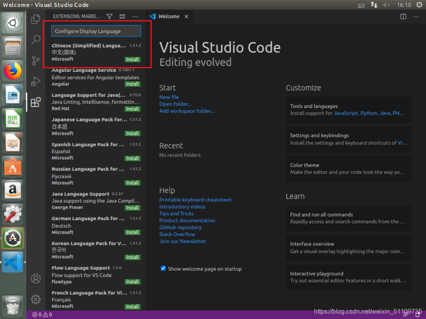Click Add workspace folder... link
426x319 pixels.
coord(187,111)
